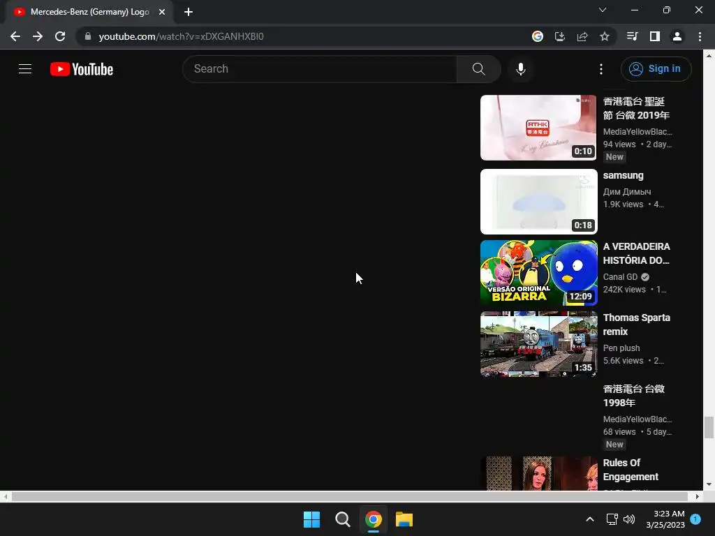The height and width of the screenshot is (536, 715).
Task: Click 香港電台 台徽 1998年 title
Action: 634,396
